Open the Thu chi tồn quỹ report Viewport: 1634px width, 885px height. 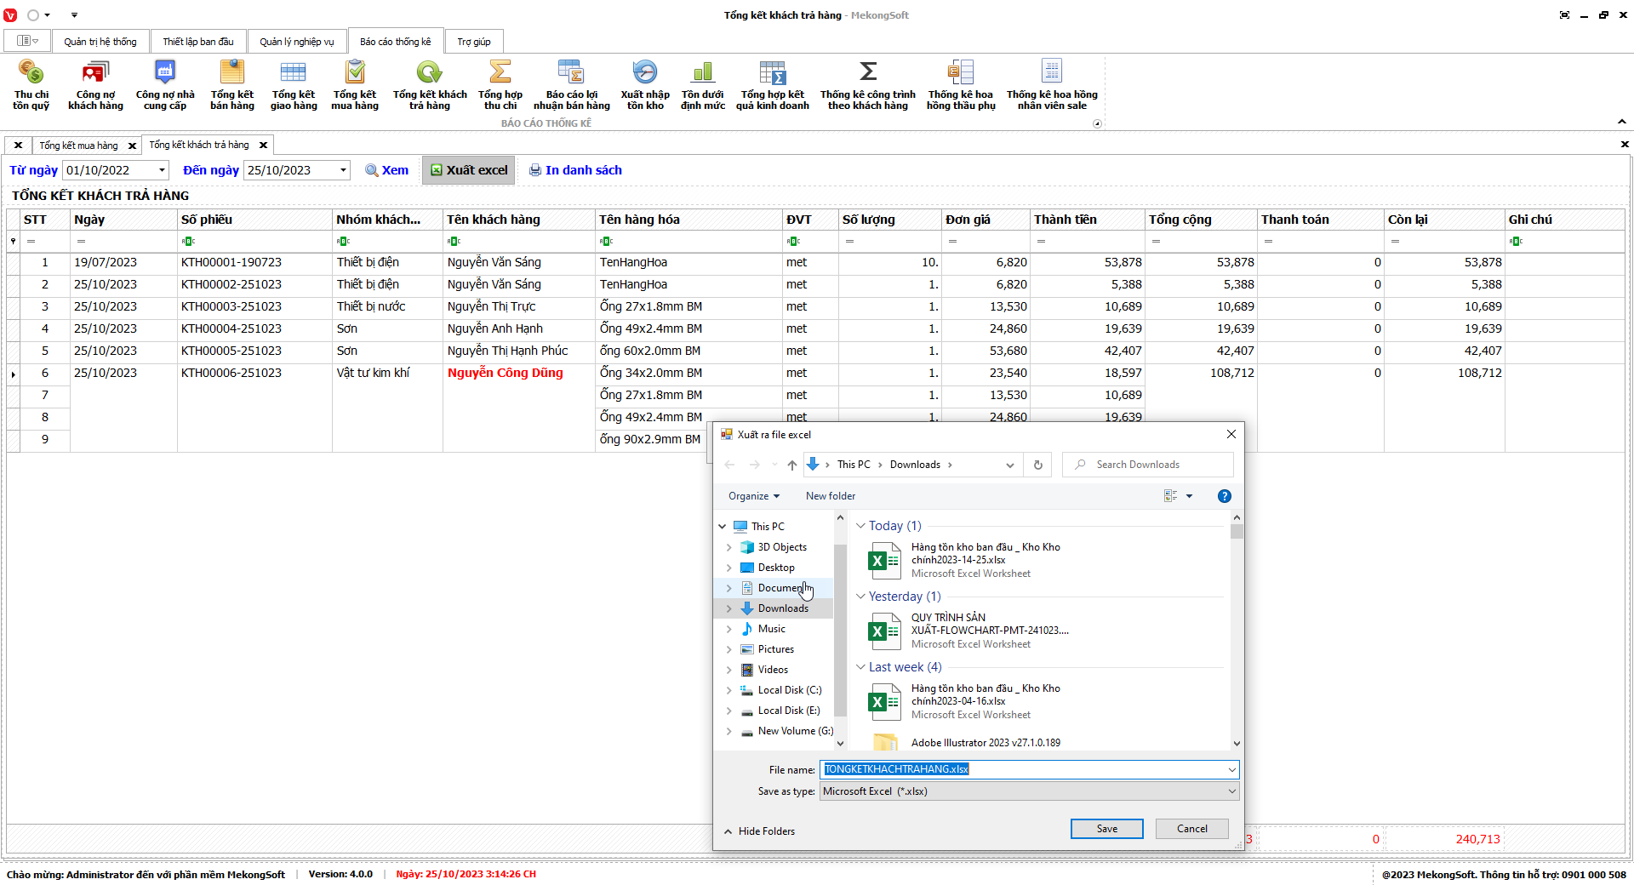pyautogui.click(x=31, y=85)
